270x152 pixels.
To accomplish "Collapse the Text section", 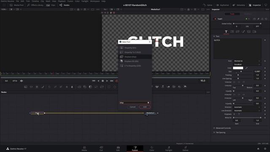I will (214, 36).
